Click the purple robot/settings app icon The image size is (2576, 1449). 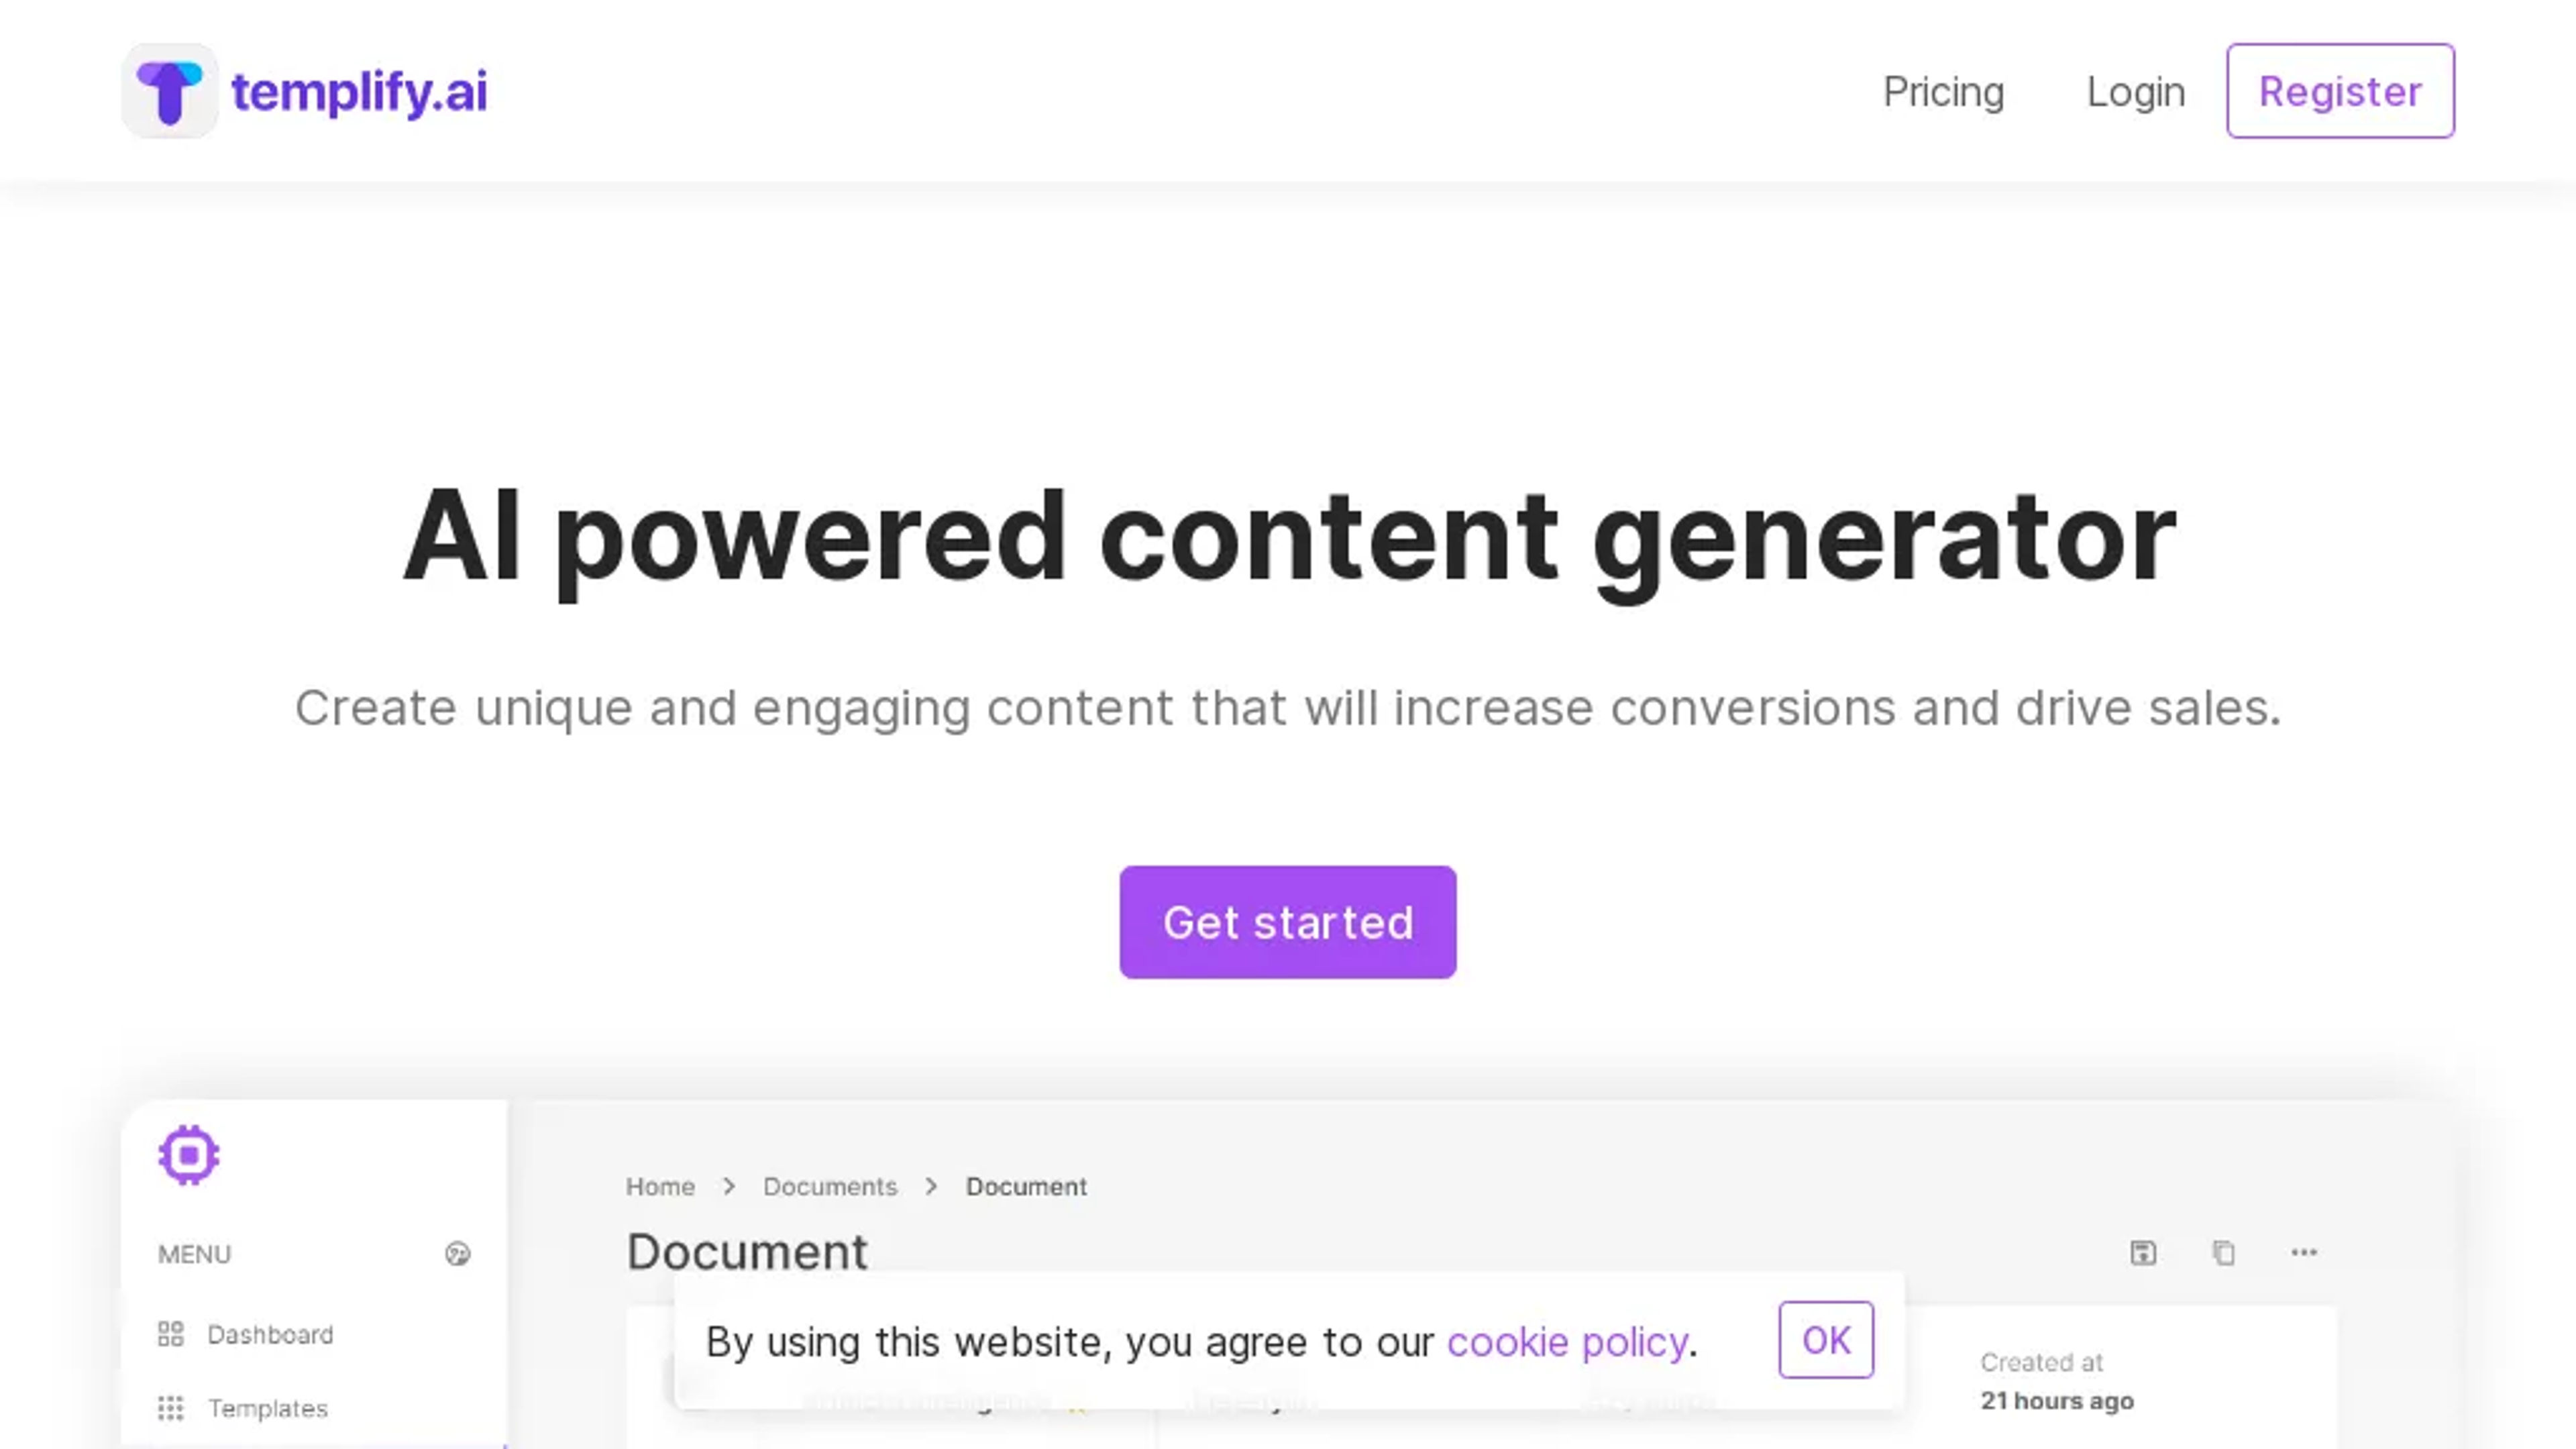[x=188, y=1154]
